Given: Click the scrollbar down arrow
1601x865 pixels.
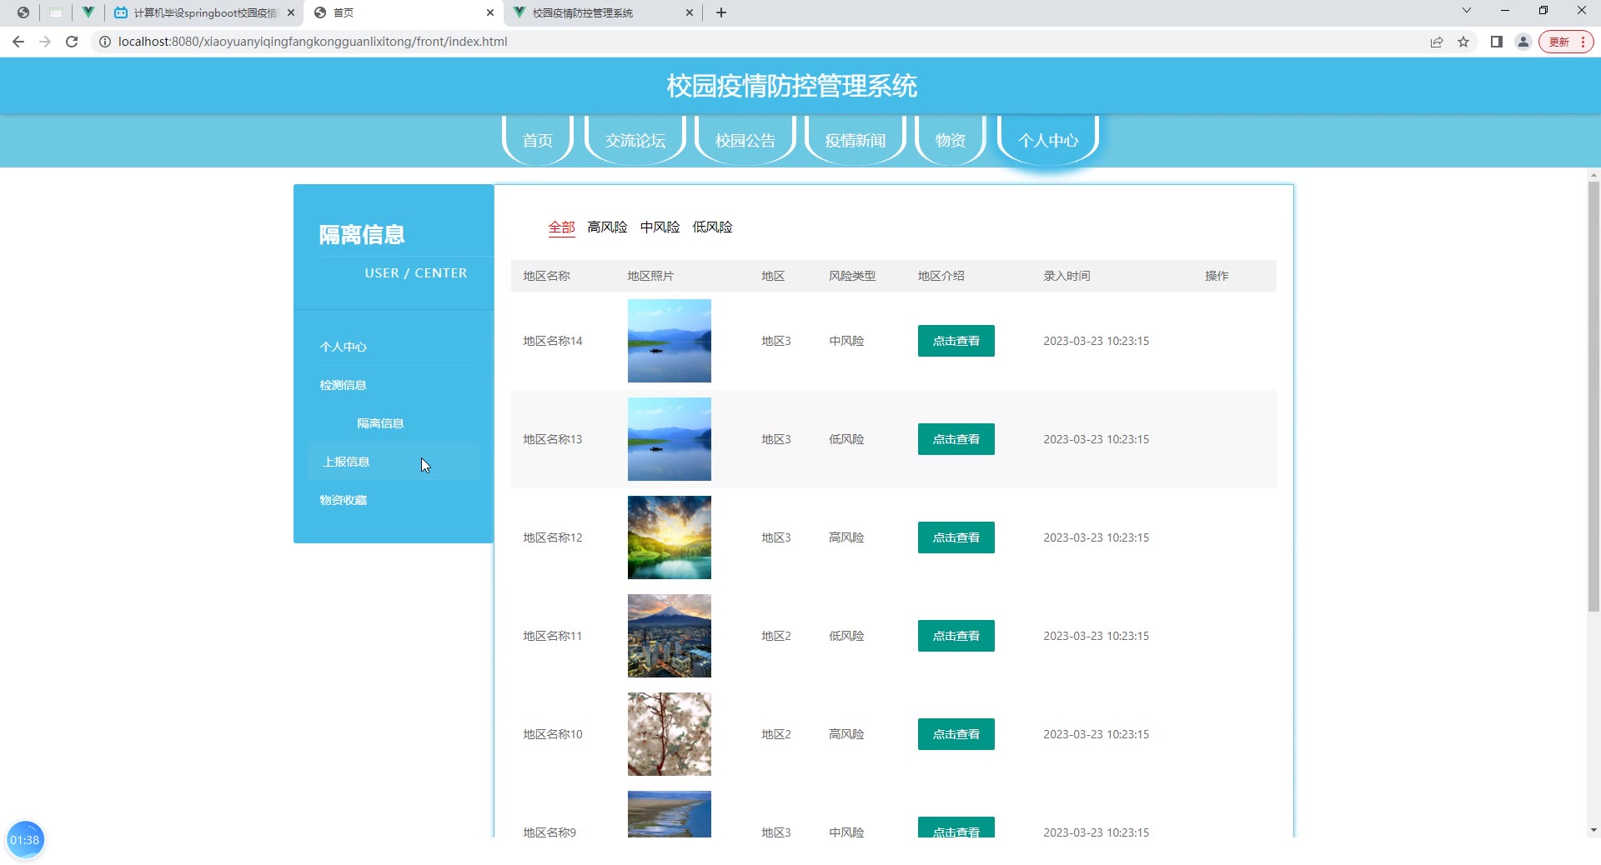Looking at the screenshot, I should pos(1593,830).
